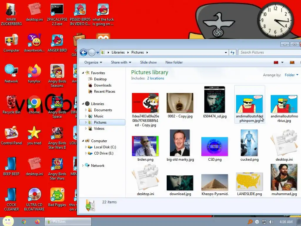Open the Pictures window taskbar button
Image resolution: width=301 pixels, height=226 pixels.
click(x=68, y=222)
